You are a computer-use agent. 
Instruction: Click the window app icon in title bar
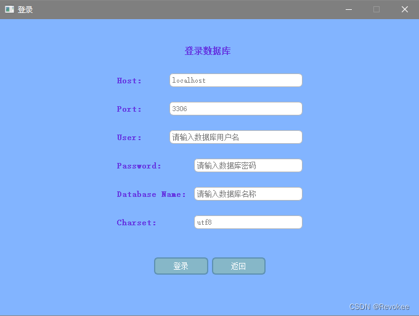click(x=9, y=9)
